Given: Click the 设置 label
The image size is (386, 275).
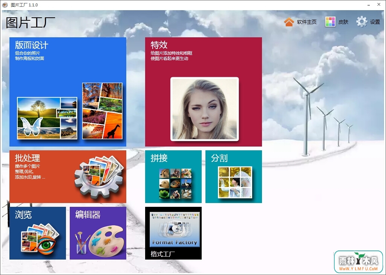Looking at the screenshot, I should point(375,22).
